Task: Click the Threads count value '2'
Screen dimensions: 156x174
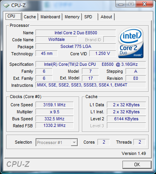Action: coord(140,142)
